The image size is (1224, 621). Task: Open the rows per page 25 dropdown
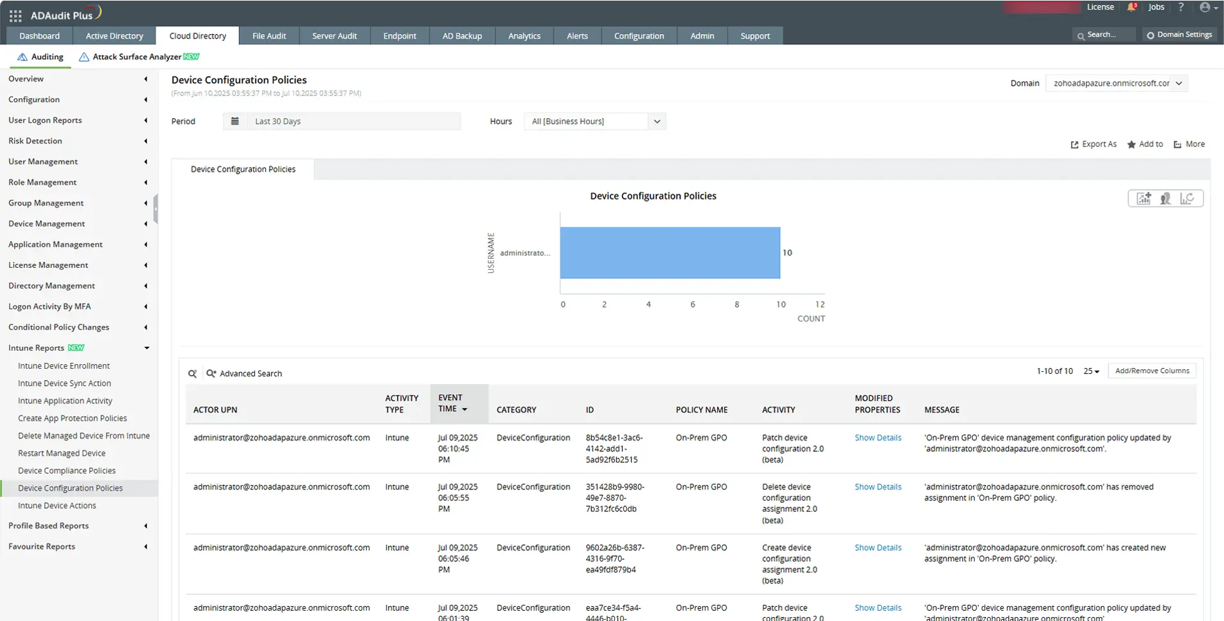point(1090,371)
